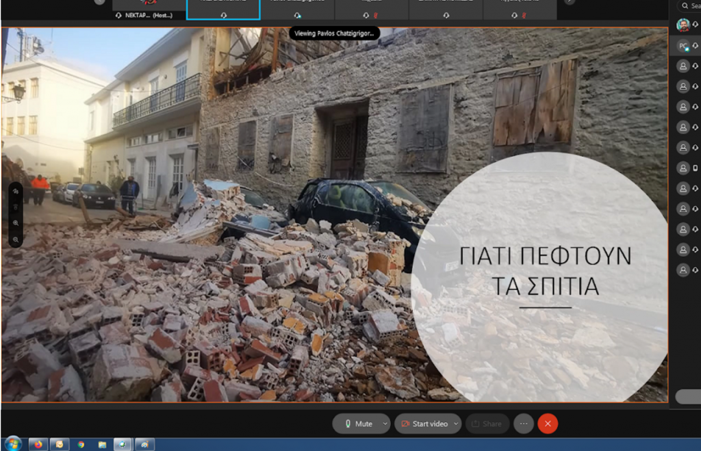This screenshot has width=701, height=451.
Task: Open Firefox from the Windows taskbar
Action: (37, 444)
